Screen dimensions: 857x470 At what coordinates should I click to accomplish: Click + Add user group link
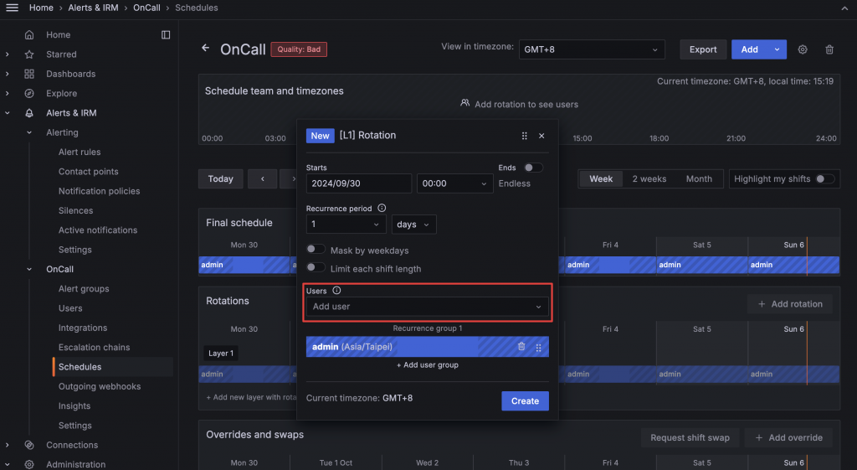[427, 365]
